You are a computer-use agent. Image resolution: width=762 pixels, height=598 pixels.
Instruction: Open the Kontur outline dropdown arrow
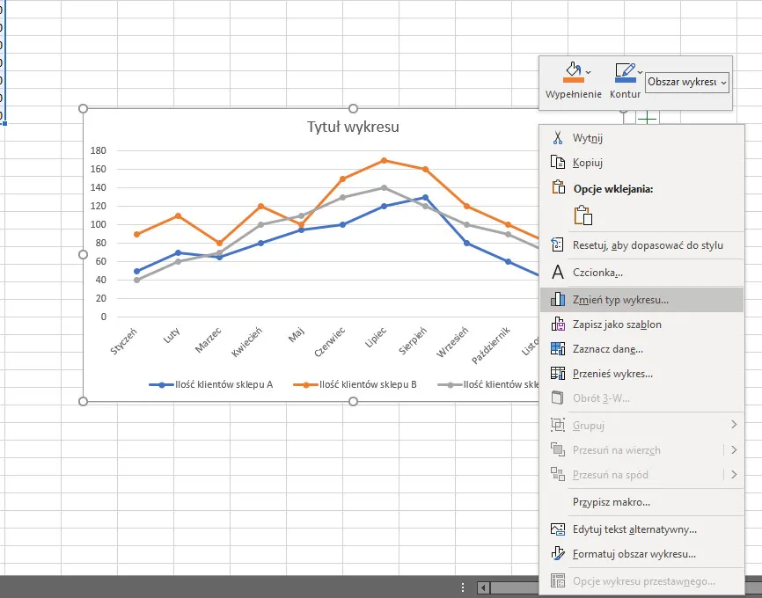(x=640, y=72)
